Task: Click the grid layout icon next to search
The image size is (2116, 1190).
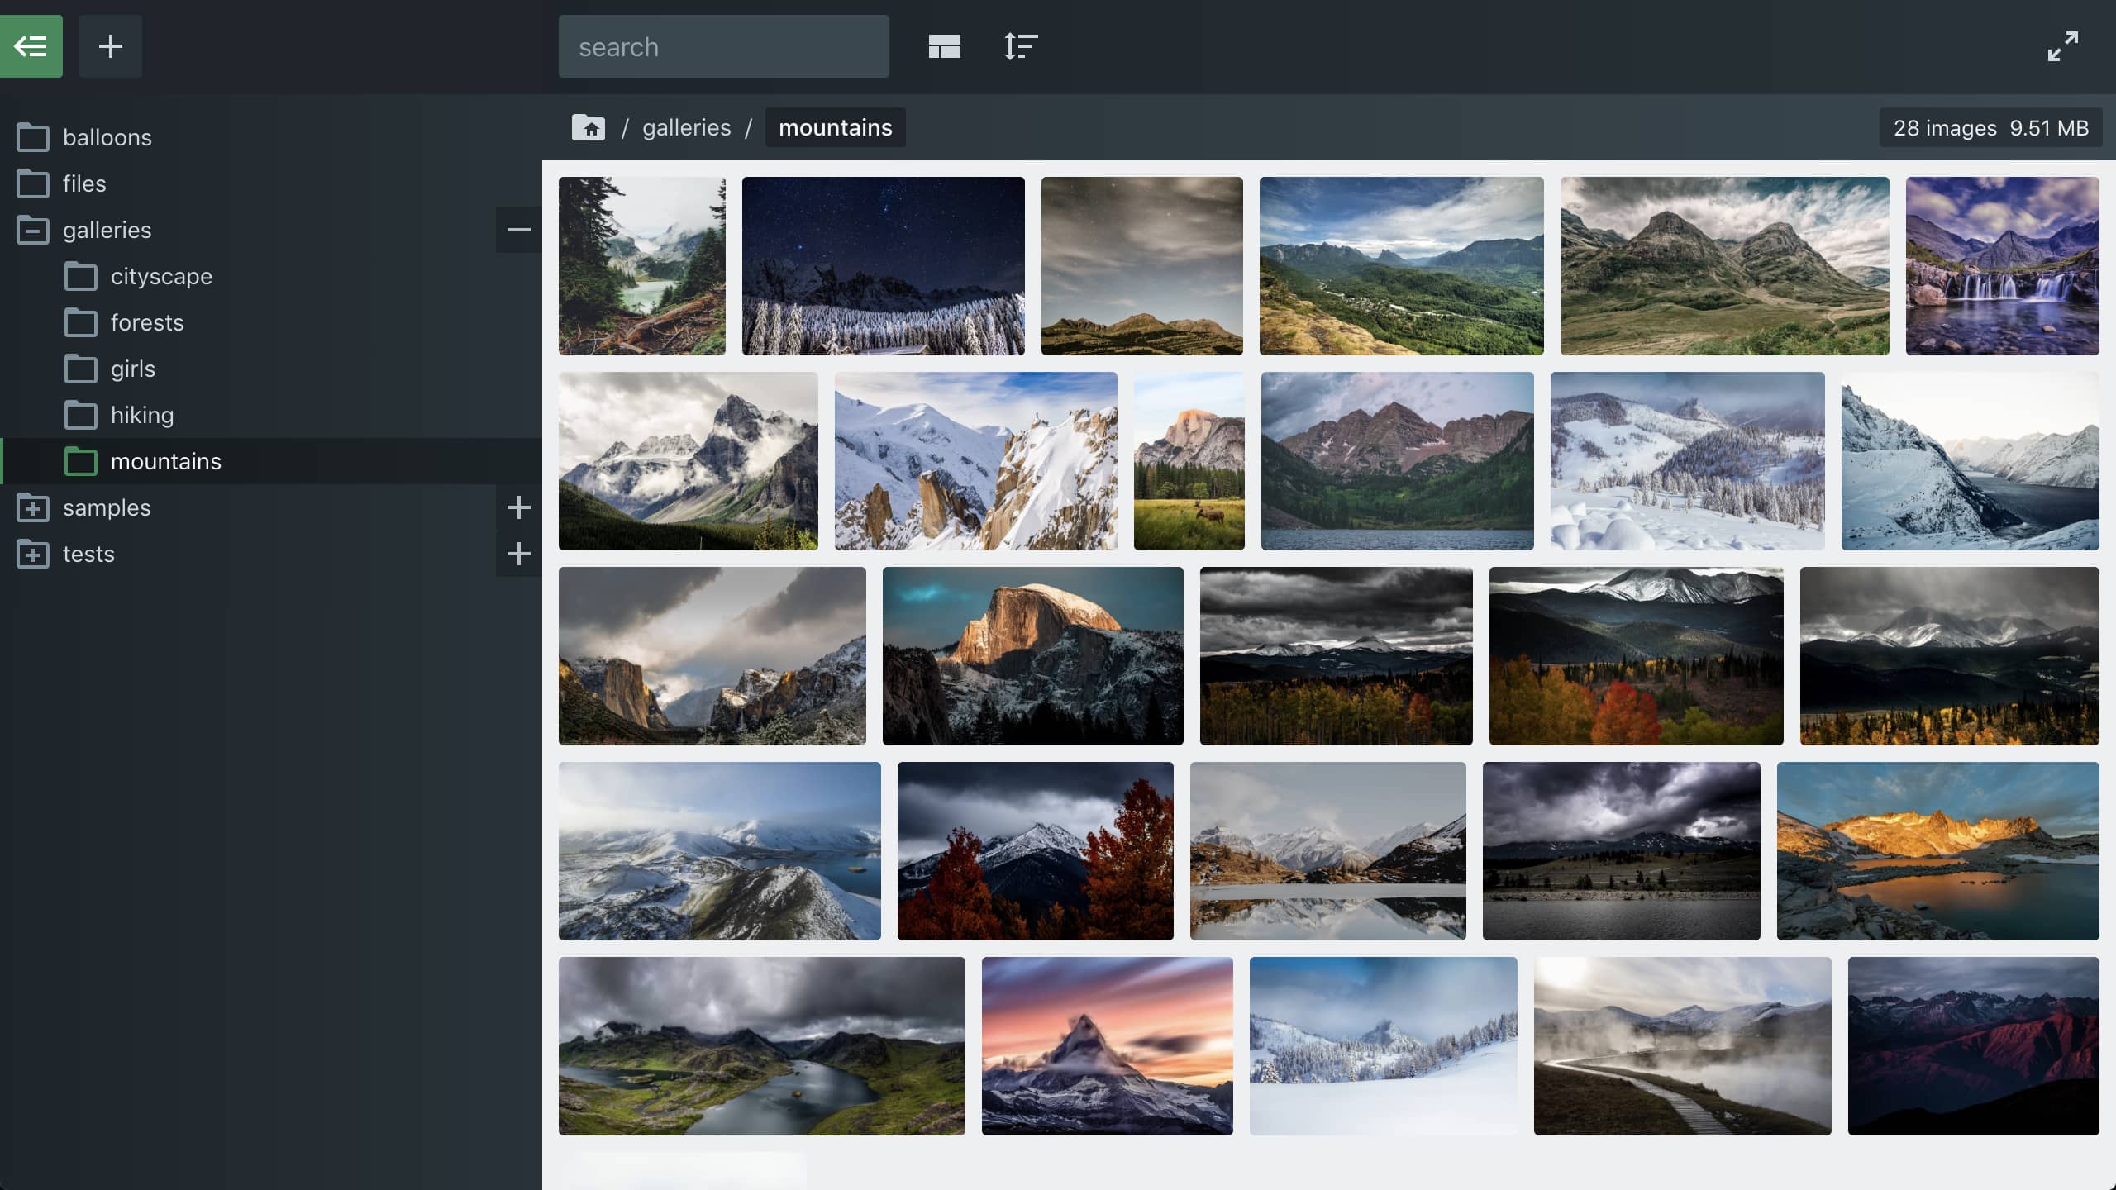Action: (x=944, y=45)
